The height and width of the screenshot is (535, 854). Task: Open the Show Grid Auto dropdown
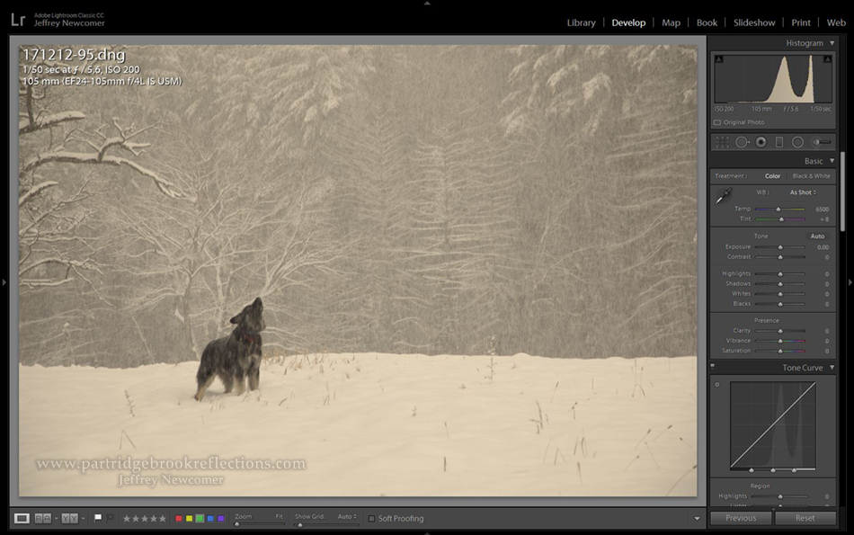[x=347, y=516]
